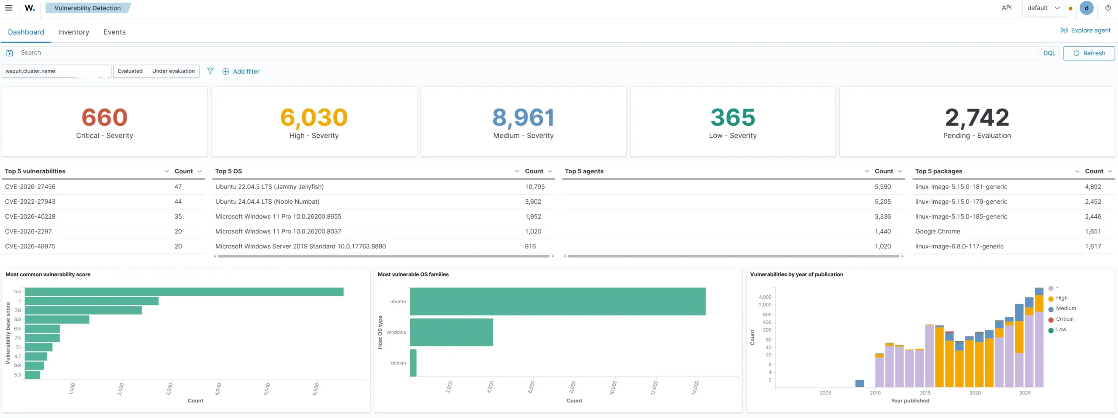The height and width of the screenshot is (418, 1118).
Task: Switch to the Inventory tab
Action: 73,32
